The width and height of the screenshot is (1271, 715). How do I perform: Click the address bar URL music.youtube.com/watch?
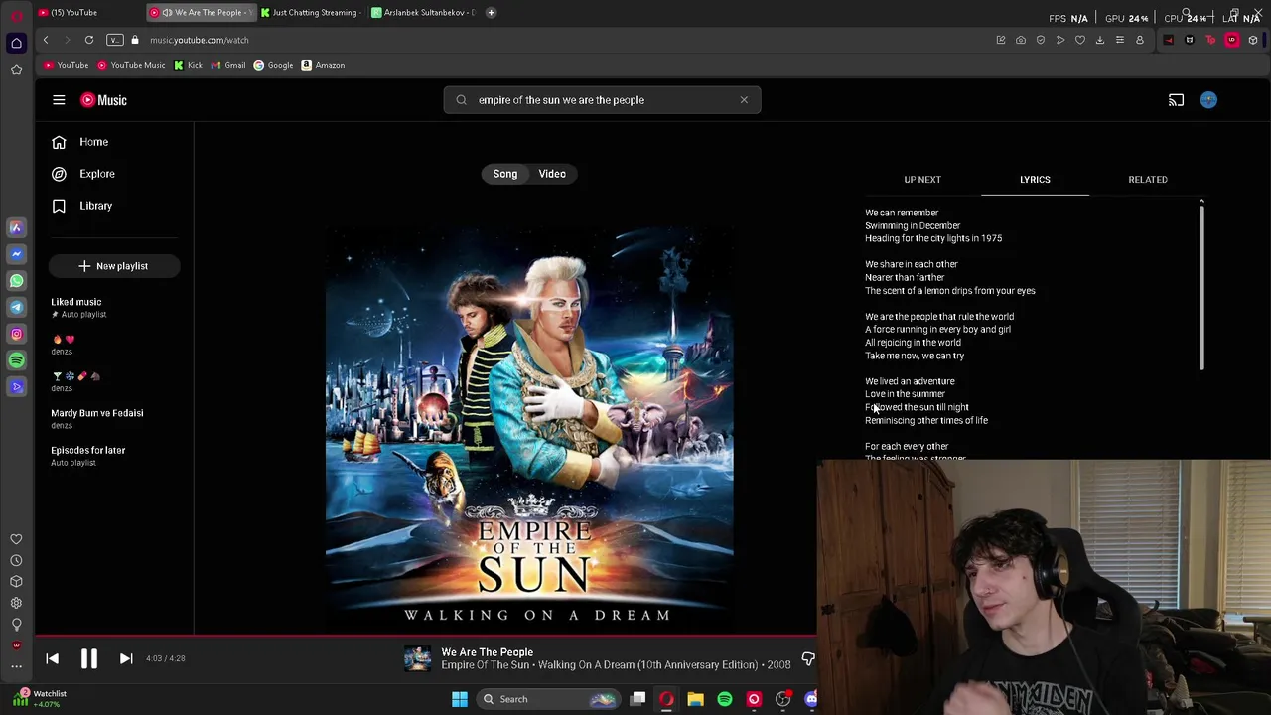[x=200, y=40]
